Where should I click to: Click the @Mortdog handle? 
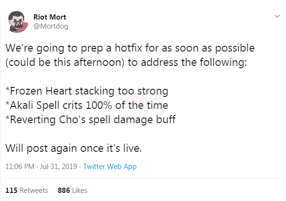click(51, 26)
